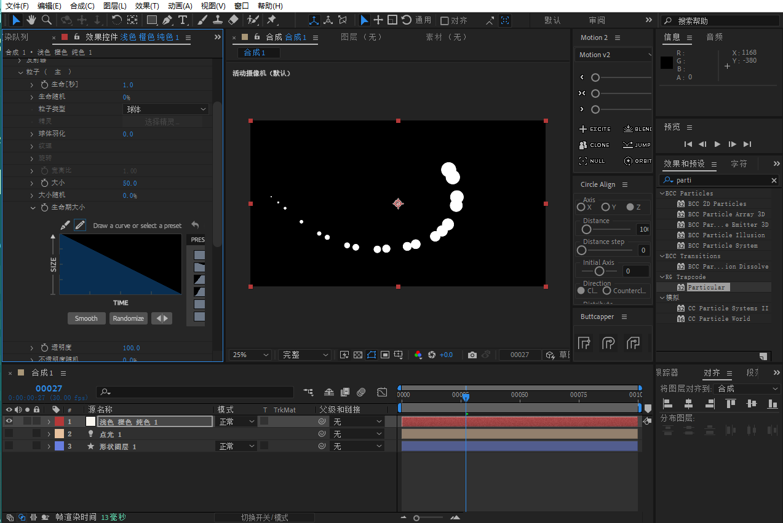Click the Initial Axis slider handle
The width and height of the screenshot is (783, 523).
(599, 271)
